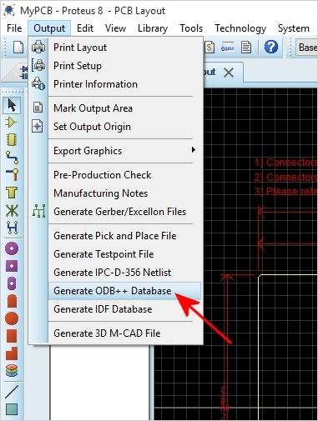Open the Technology menu

click(x=240, y=28)
